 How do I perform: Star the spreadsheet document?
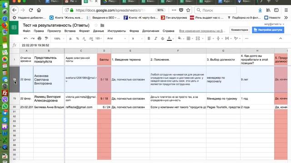coord(96,25)
